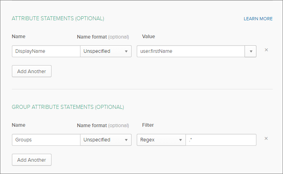Click the user.firstName value field
The width and height of the screenshot is (283, 174).
click(x=191, y=51)
